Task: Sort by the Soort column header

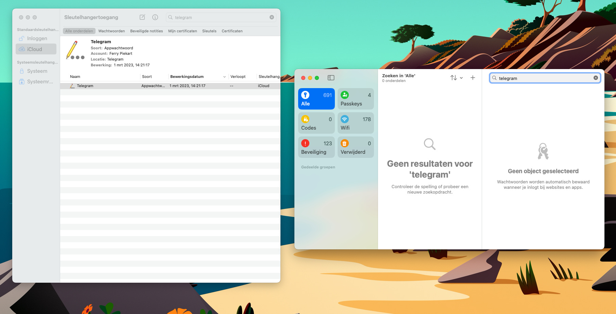Action: tap(147, 77)
